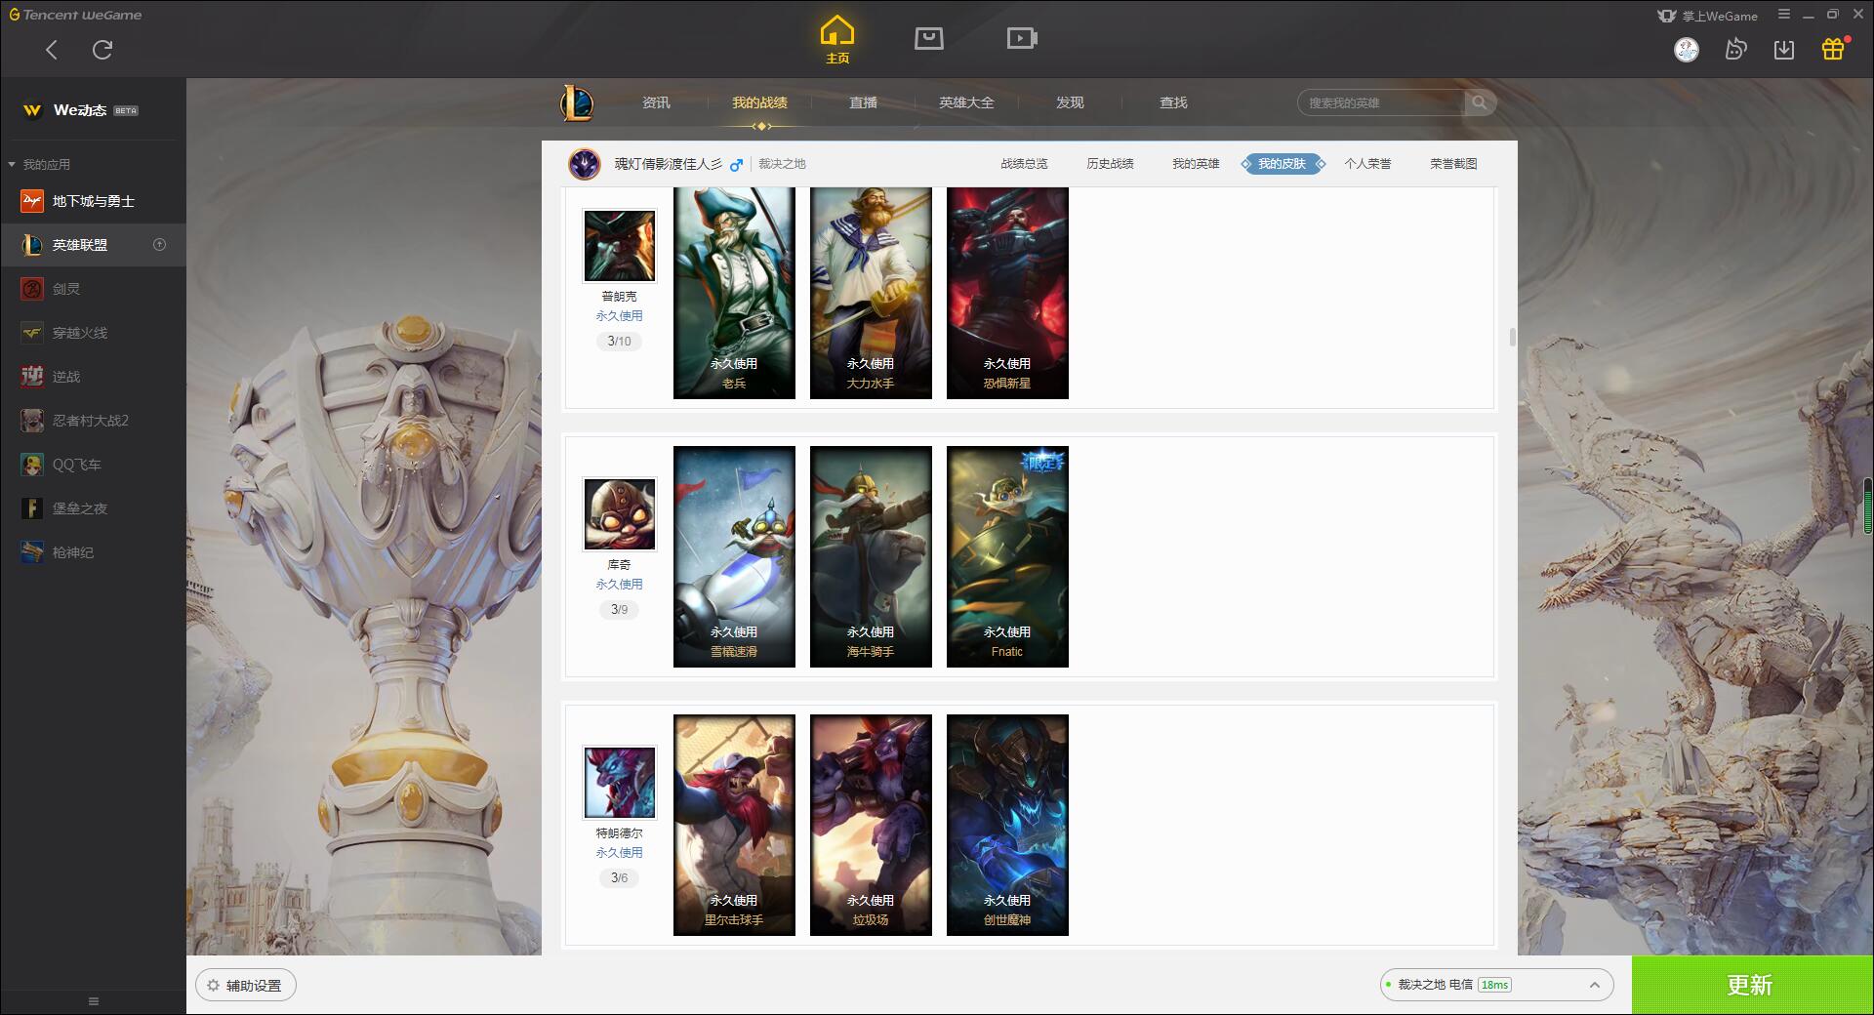
Task: Open the hamburger main menu icon
Action: 1784,15
